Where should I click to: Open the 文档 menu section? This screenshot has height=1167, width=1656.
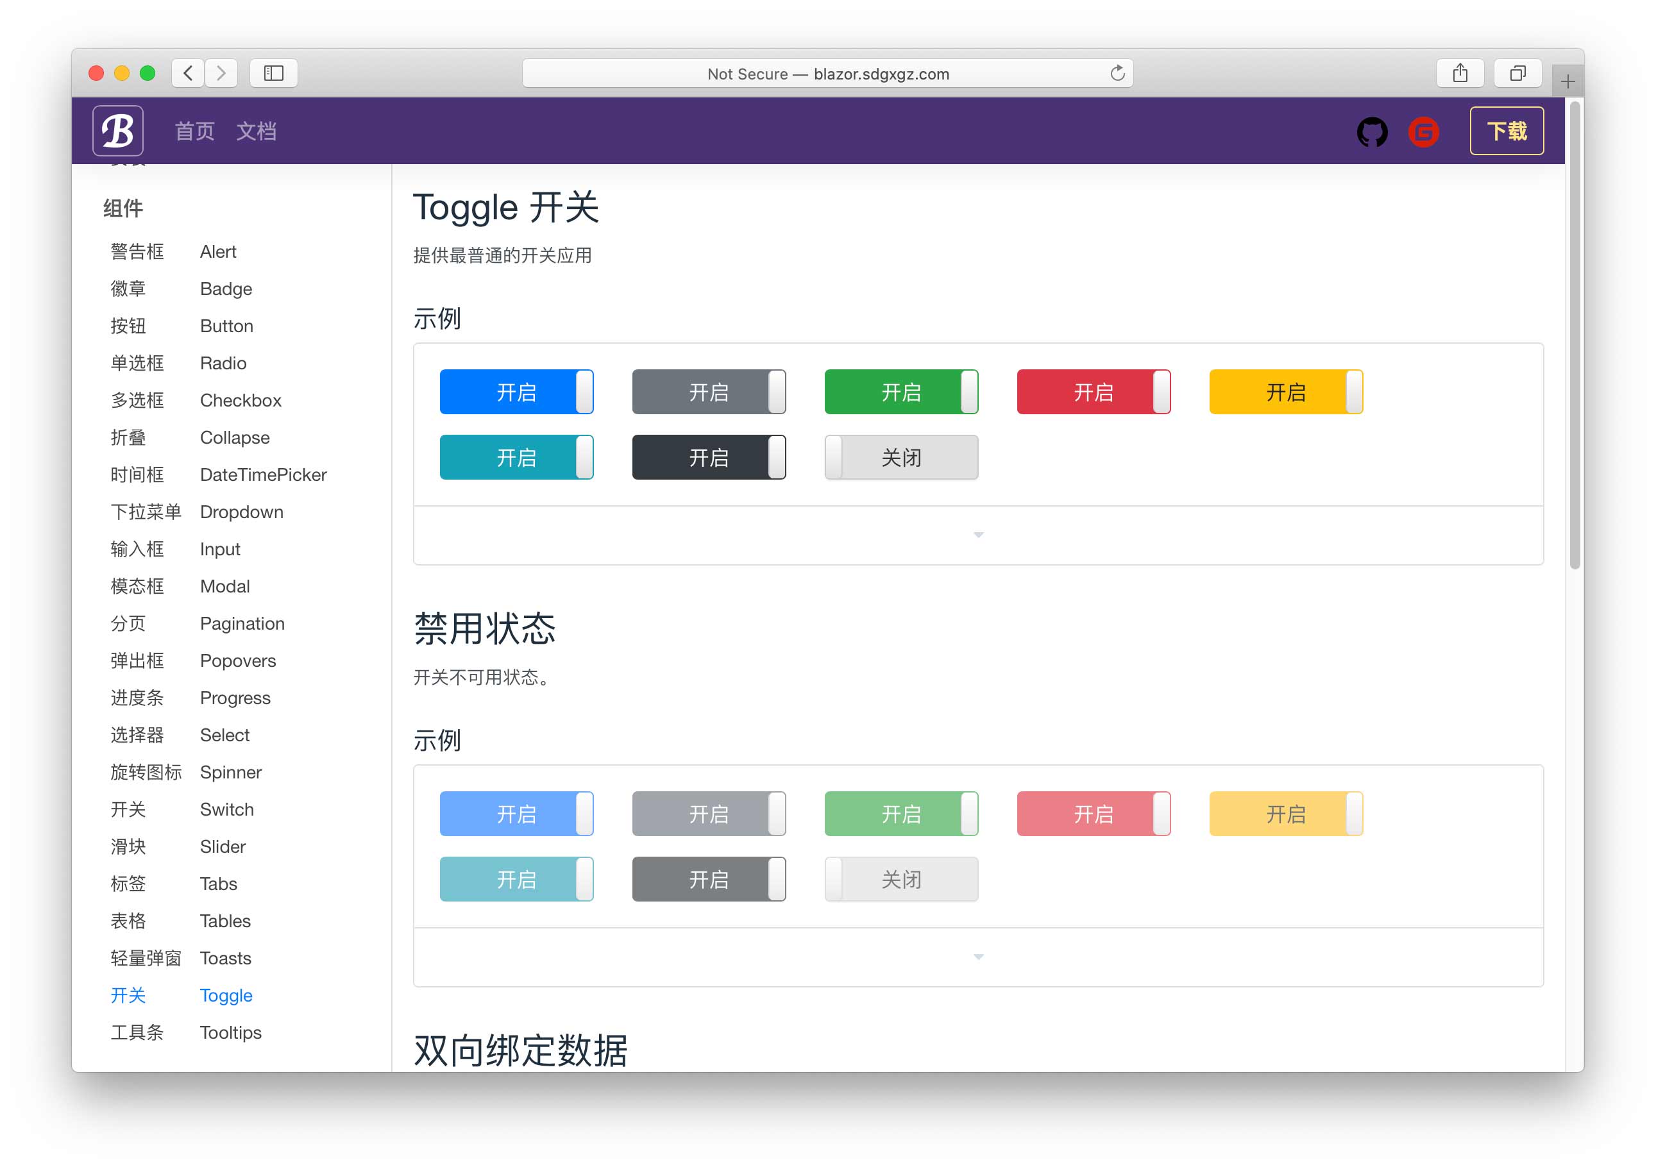(x=257, y=131)
